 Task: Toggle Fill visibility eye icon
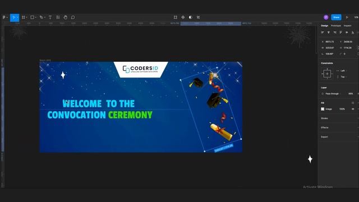tap(353, 109)
